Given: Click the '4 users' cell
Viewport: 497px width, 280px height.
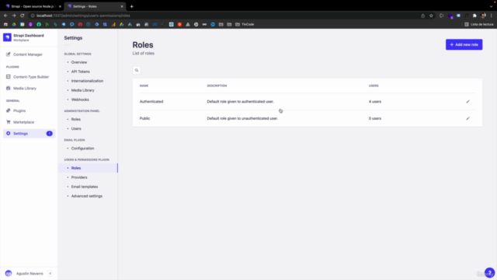Looking at the screenshot, I should 375,102.
